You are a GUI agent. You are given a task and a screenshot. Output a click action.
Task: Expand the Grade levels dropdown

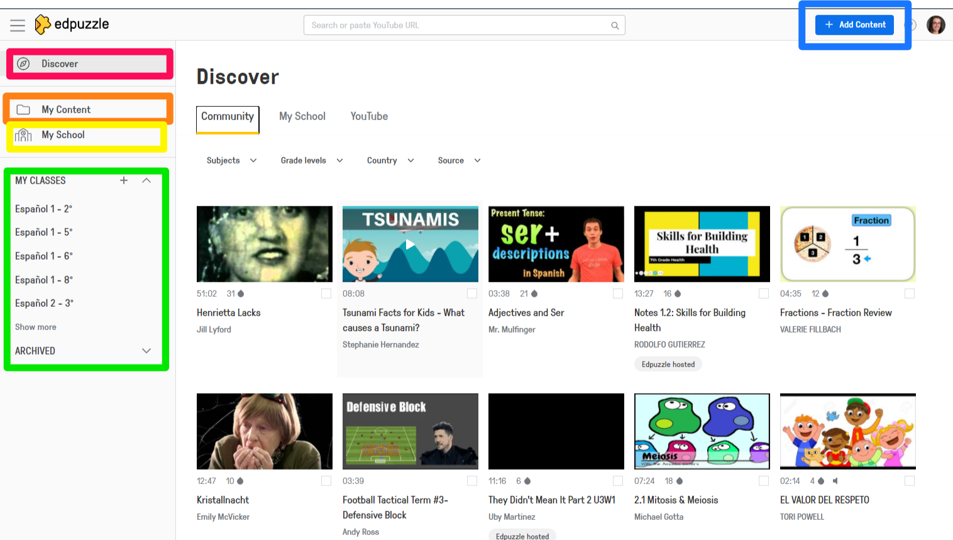[x=312, y=160]
